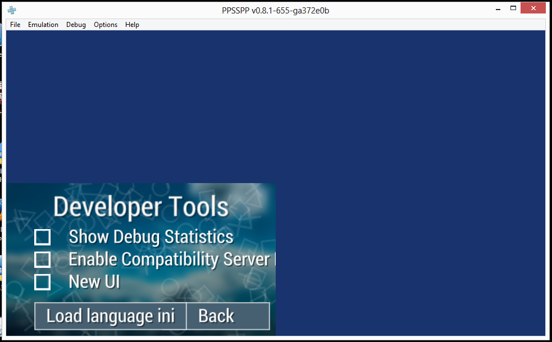Image resolution: width=552 pixels, height=342 pixels.
Task: Click the Enable Compatibility Server label text
Action: [x=168, y=259]
